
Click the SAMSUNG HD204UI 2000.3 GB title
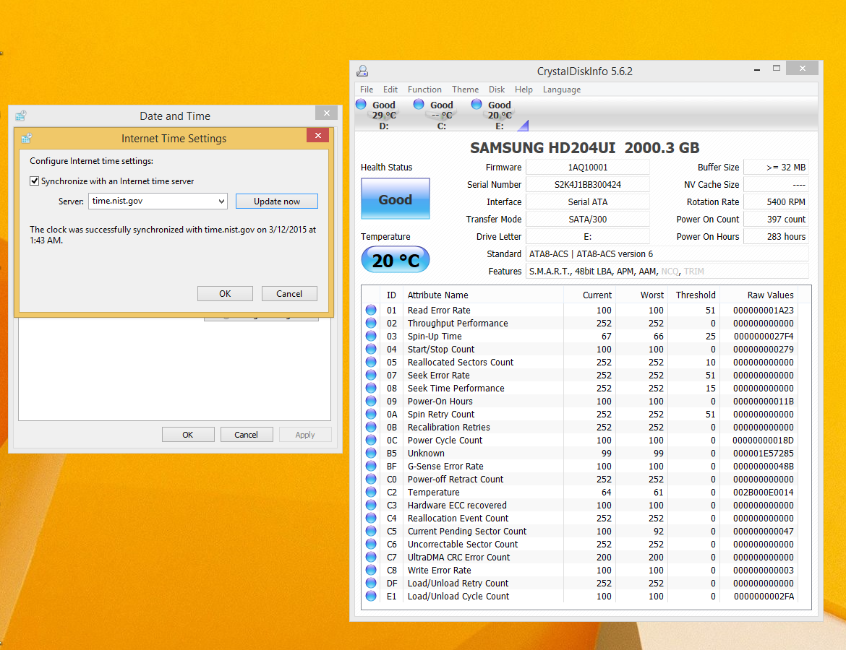(584, 147)
